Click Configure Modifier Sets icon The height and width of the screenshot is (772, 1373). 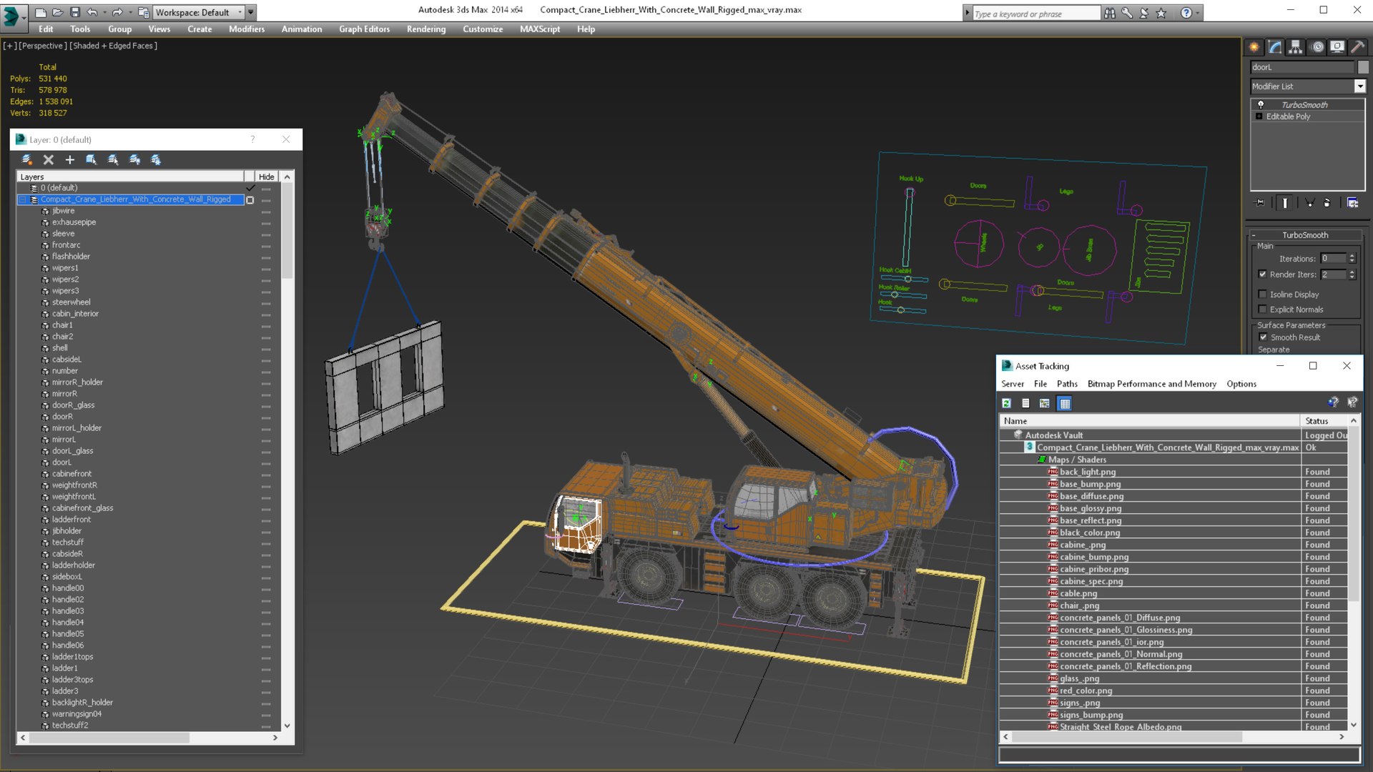coord(1352,203)
